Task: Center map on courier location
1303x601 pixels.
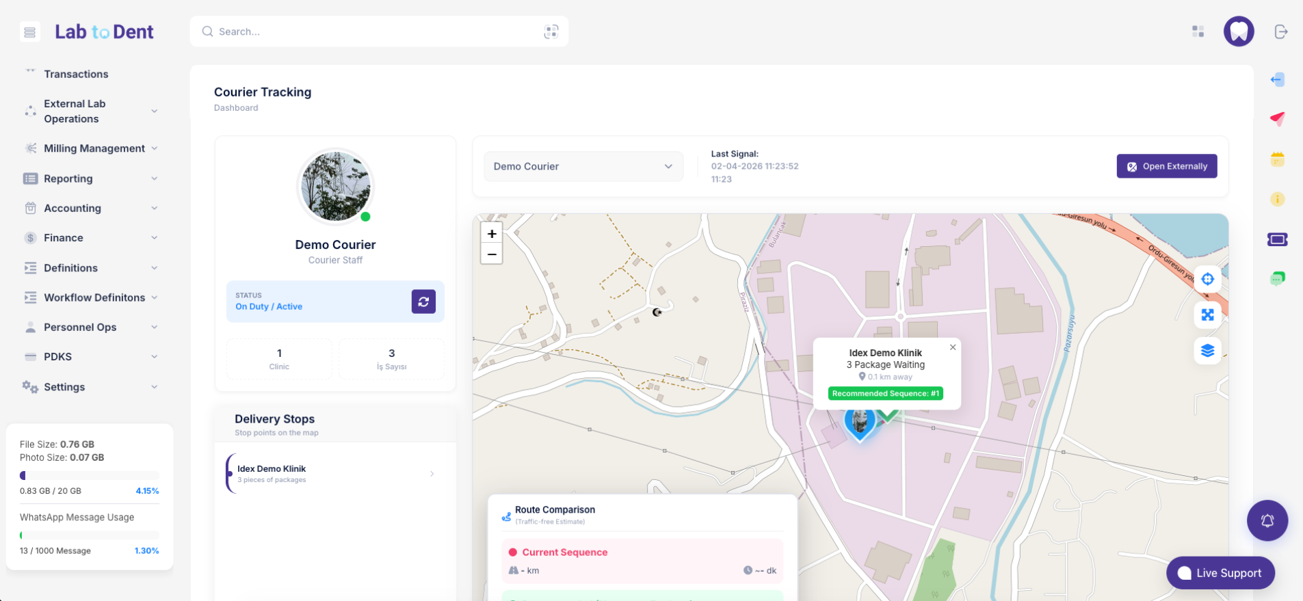Action: [1207, 279]
